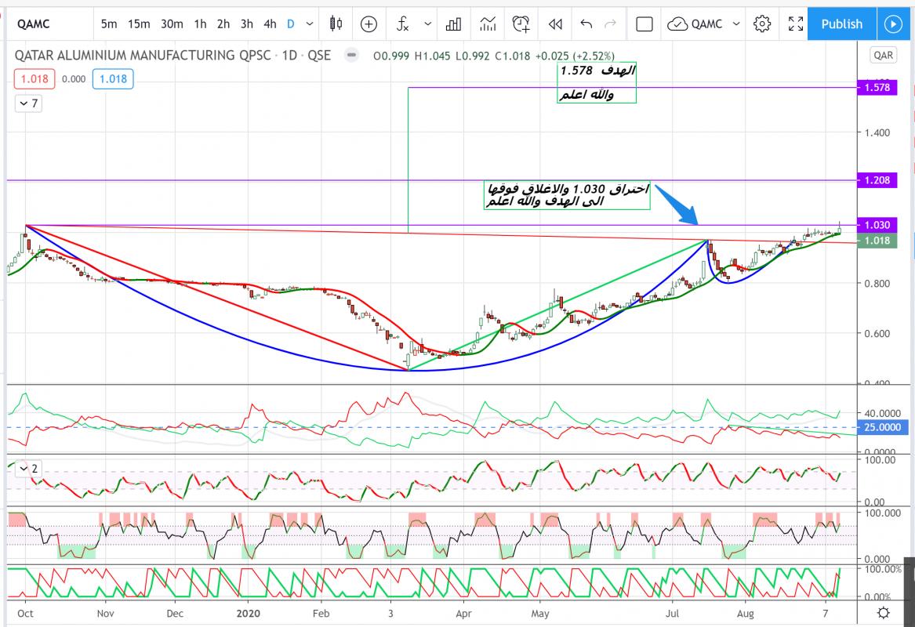Toggle the QAR currency label
Viewport: 915px width, 627px height.
(884, 56)
